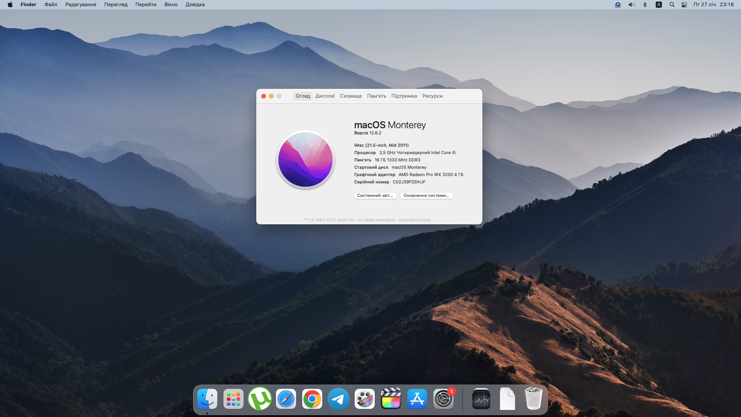Open Launchpad from the Dock
This screenshot has height=417, width=741.
coord(233,399)
